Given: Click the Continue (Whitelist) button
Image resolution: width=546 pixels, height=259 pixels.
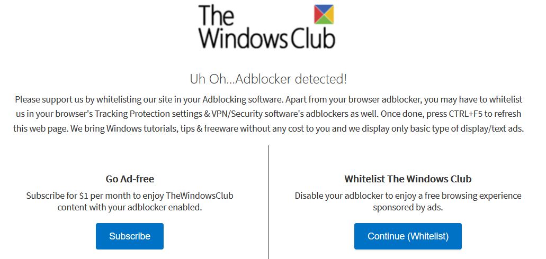Looking at the screenshot, I should 408,236.
